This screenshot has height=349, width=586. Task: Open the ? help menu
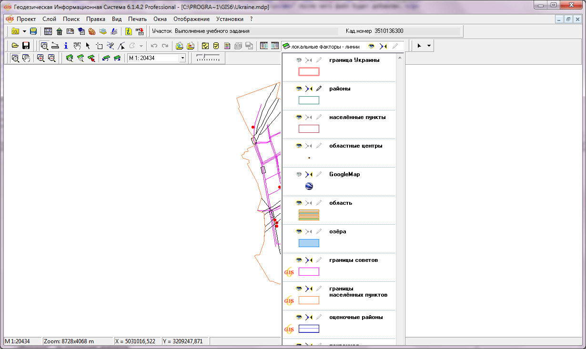click(251, 19)
